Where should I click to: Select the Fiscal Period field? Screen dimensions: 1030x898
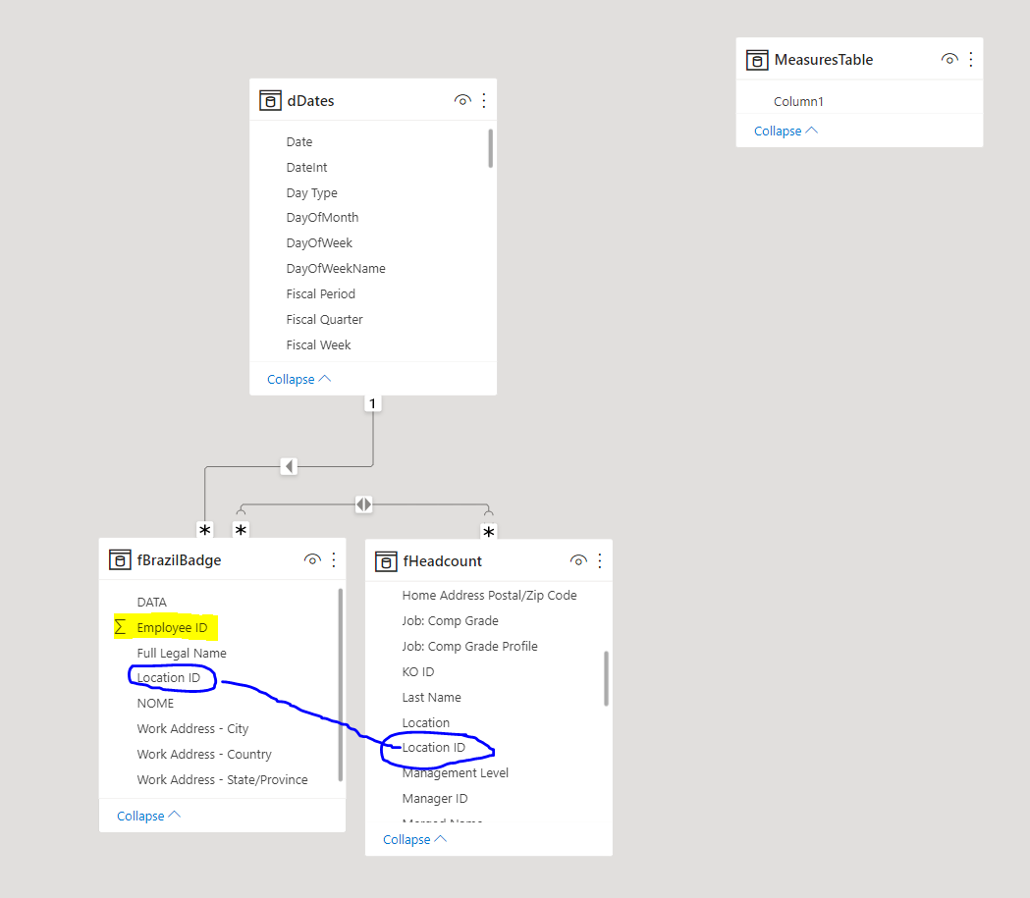(320, 294)
